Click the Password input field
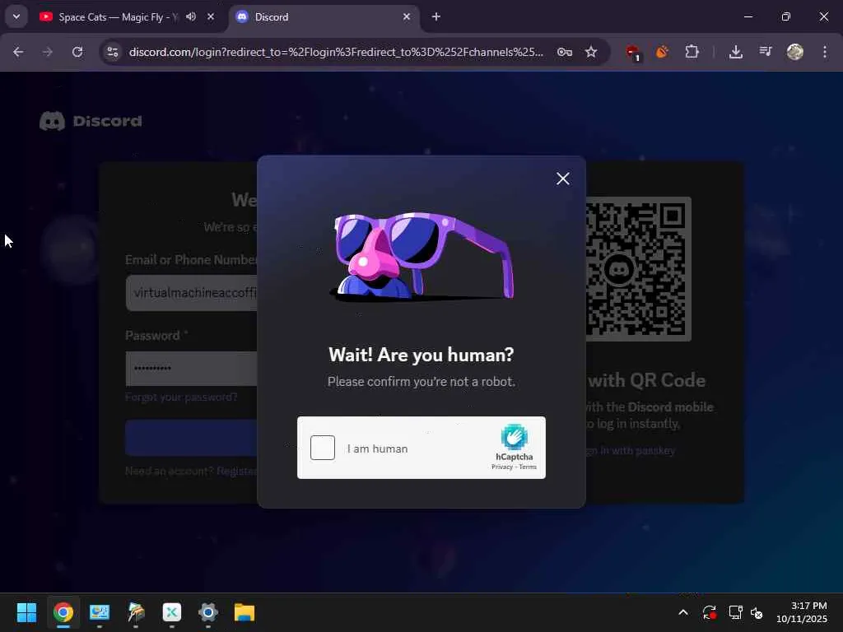Screen dimensions: 843x632 (x=191, y=369)
